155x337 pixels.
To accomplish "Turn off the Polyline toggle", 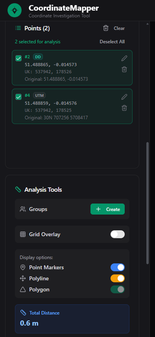I will pyautogui.click(x=118, y=279).
